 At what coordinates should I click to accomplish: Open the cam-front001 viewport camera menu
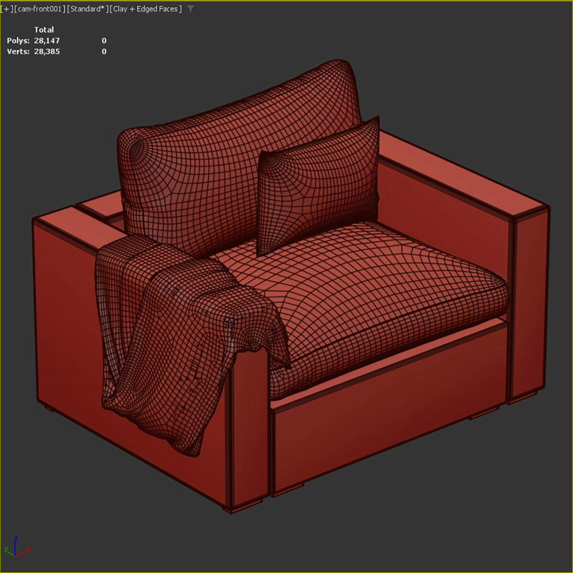coord(40,9)
